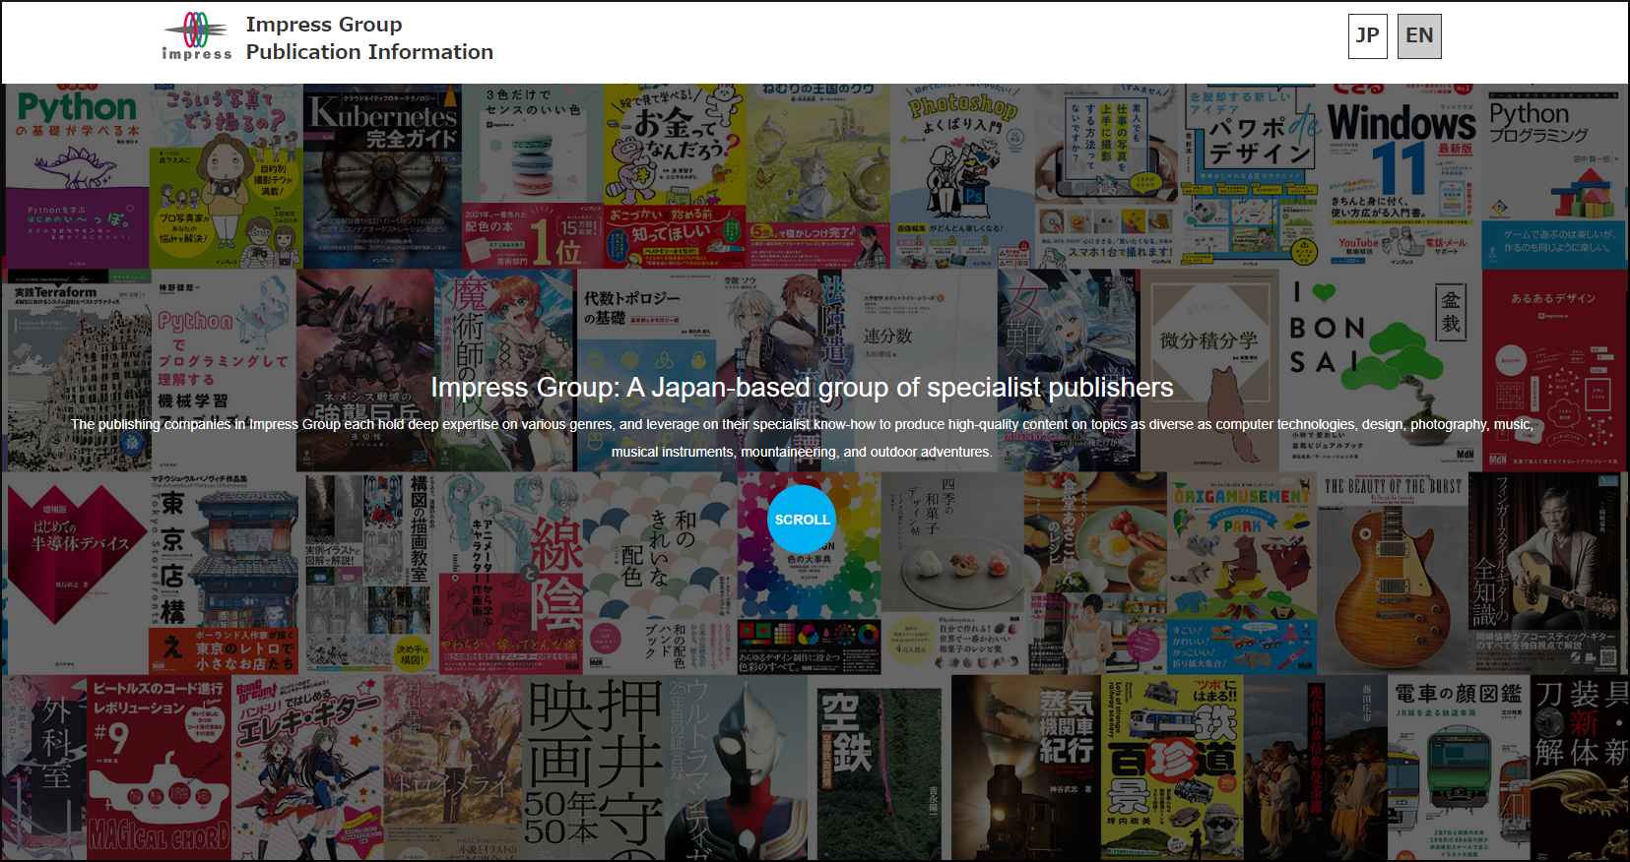
Task: Click the headline about specialist publishers
Action: click(x=802, y=388)
